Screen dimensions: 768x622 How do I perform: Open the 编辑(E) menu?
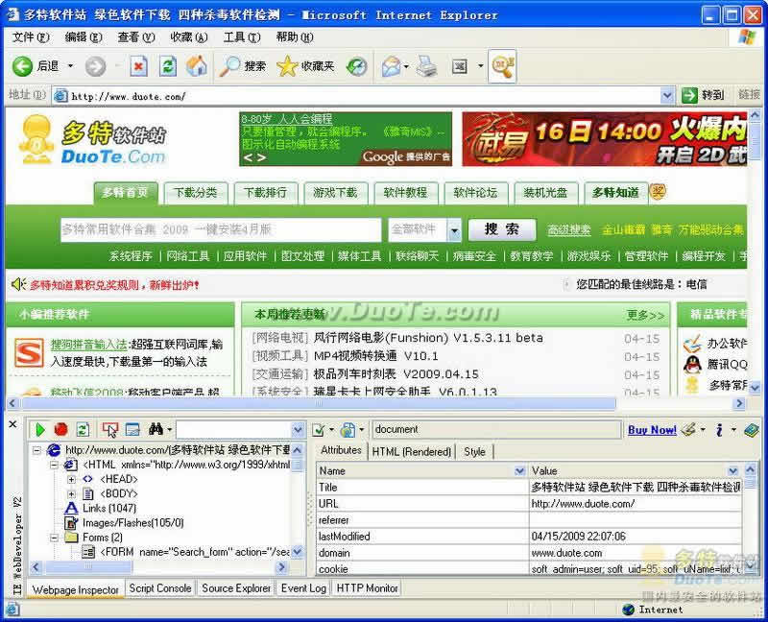coord(84,36)
